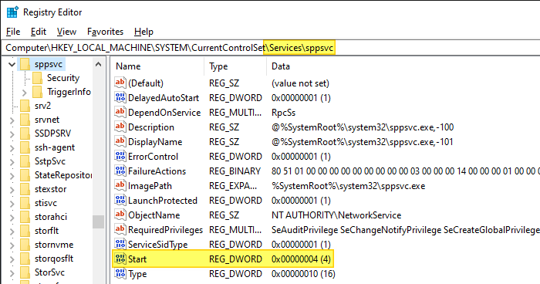Click the ImagePath value icon
Image resolution: width=540 pixels, height=284 pixels.
pos(120,185)
